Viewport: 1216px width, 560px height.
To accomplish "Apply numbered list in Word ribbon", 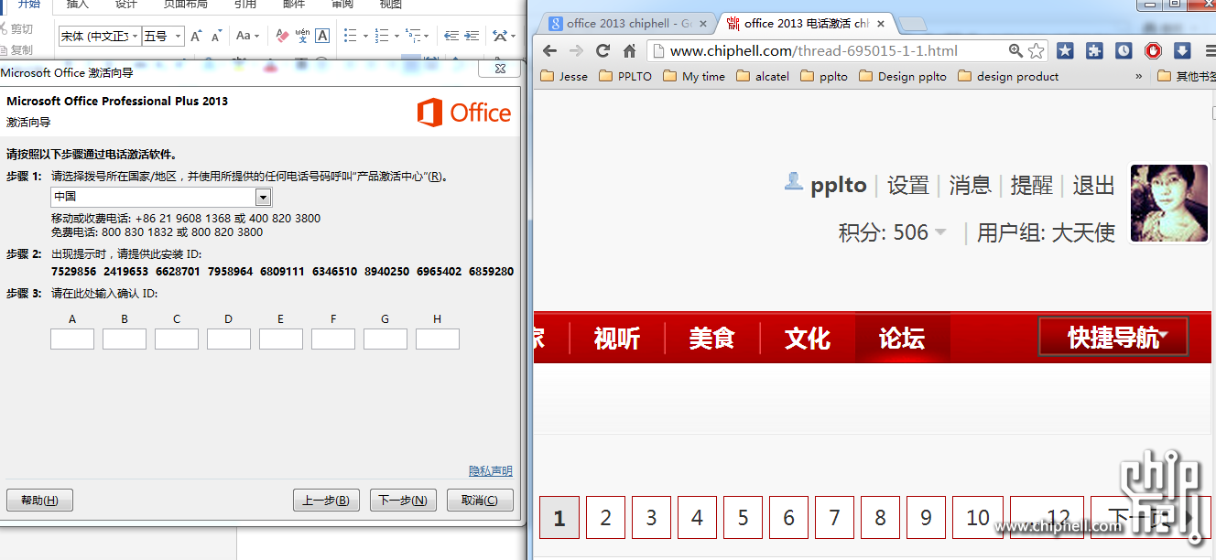I will 382,37.
